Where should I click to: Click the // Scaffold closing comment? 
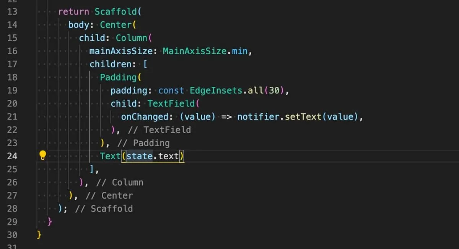pos(104,209)
